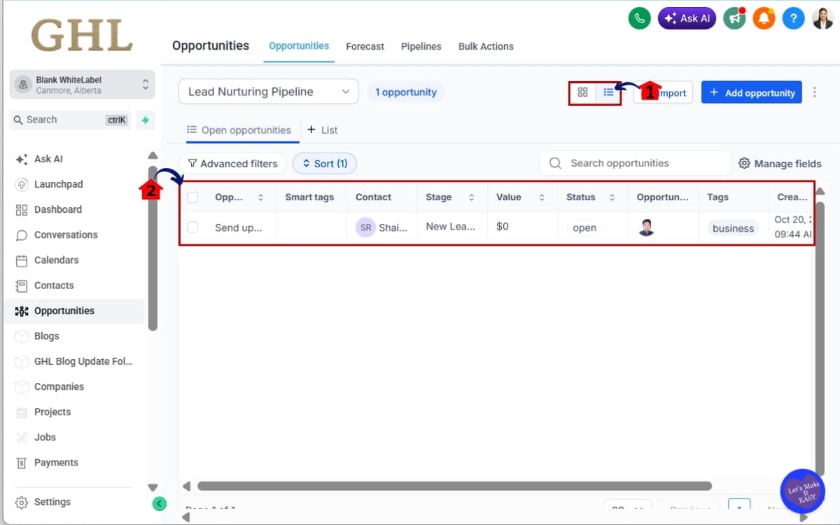Open the Blank WhiteLabel account switcher

pos(82,85)
